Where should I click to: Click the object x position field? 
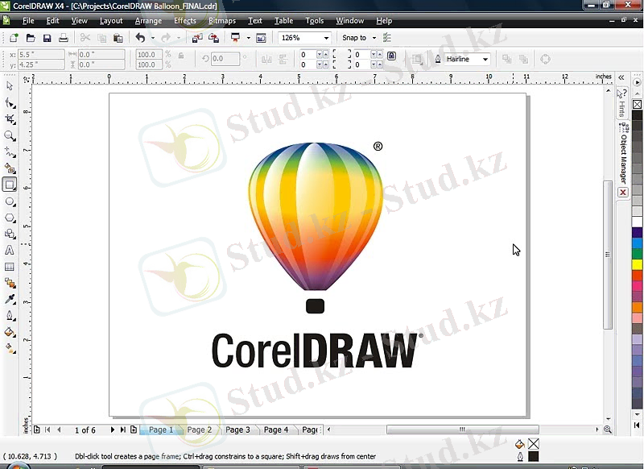click(x=40, y=54)
